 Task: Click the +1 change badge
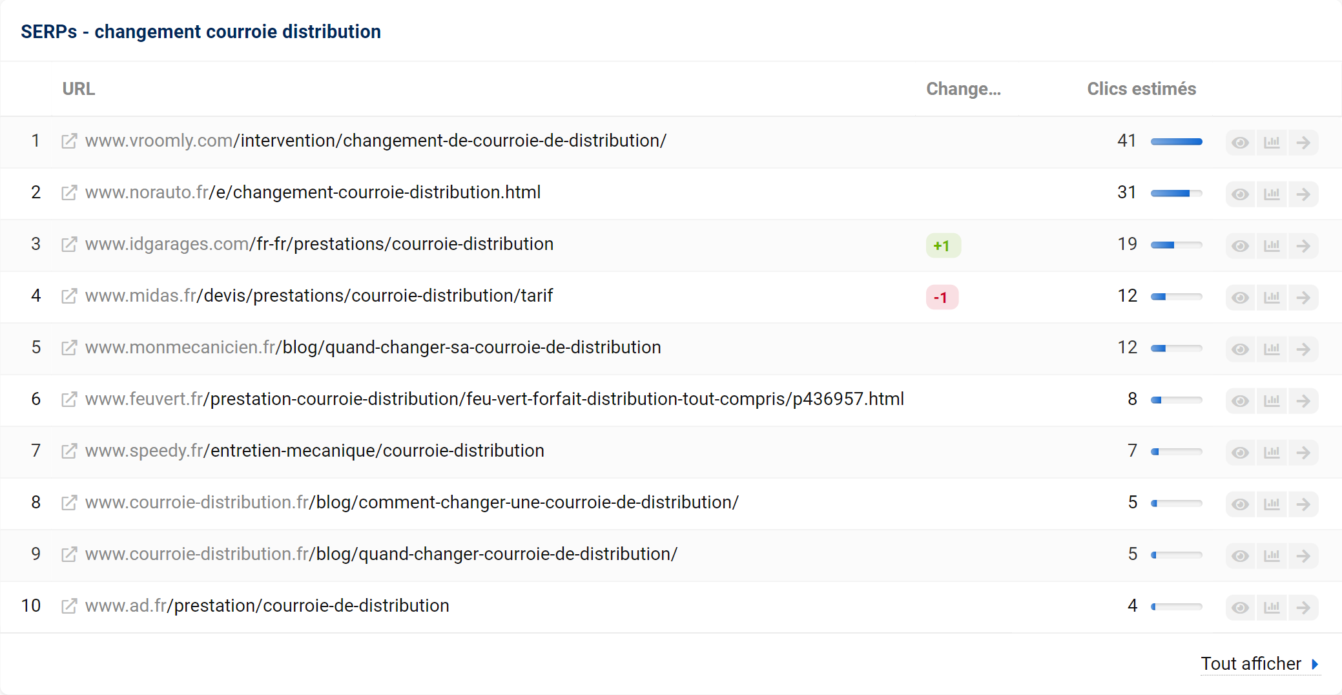943,245
